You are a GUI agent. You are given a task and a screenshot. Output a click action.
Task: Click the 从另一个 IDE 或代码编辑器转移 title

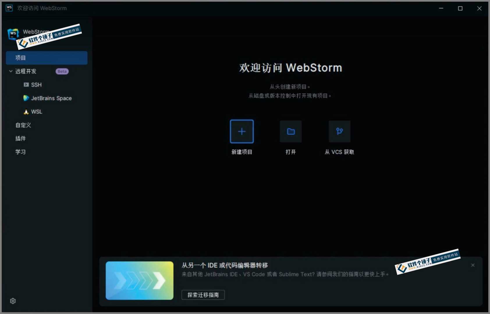[x=225, y=265]
